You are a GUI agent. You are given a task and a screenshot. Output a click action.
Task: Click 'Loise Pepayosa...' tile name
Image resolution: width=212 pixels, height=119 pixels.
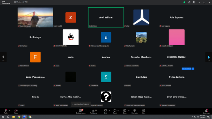[x=35, y=77]
